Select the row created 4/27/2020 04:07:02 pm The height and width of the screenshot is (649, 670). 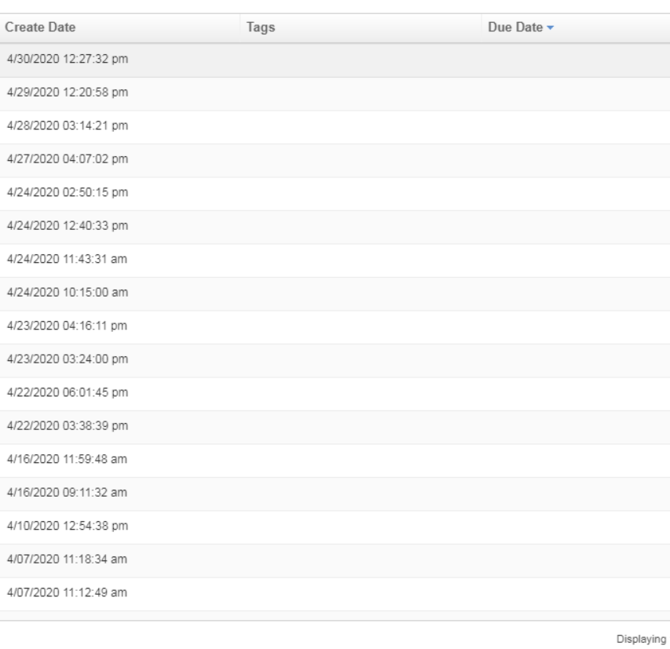[68, 160]
